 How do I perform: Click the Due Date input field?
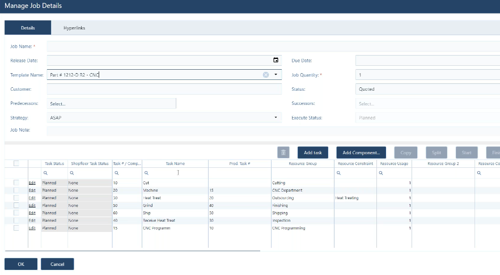(x=427, y=60)
